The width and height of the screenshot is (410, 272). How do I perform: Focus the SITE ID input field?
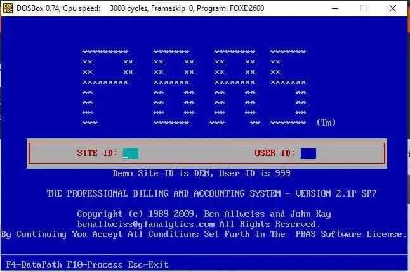click(x=131, y=153)
